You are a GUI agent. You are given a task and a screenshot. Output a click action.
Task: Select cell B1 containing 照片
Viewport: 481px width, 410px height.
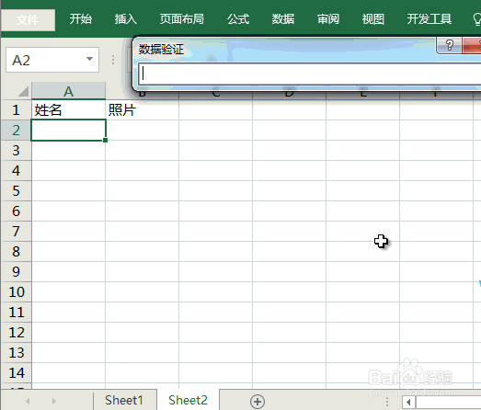click(142, 109)
